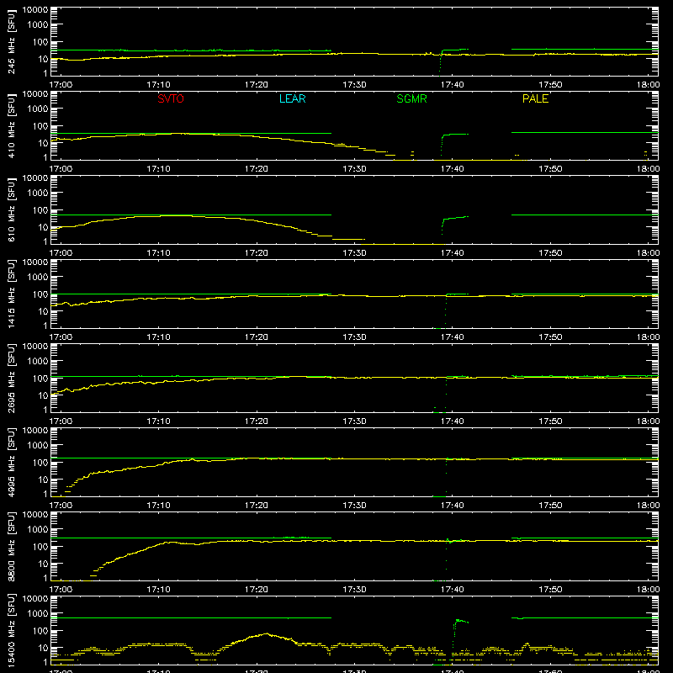Click the 100 y-axis value of the 4995 MHz plot
Image resolution: width=673 pixels, height=673 pixels.
click(x=40, y=463)
